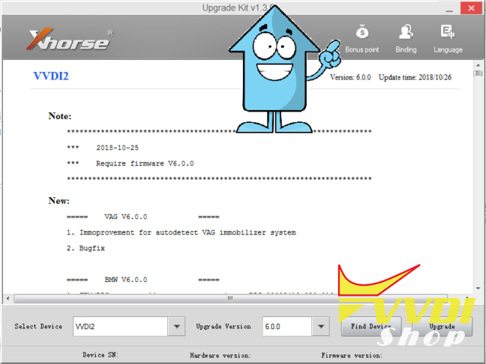The width and height of the screenshot is (486, 364).
Task: Click the horizontal scrollbar left arrow
Action: pyautogui.click(x=8, y=299)
